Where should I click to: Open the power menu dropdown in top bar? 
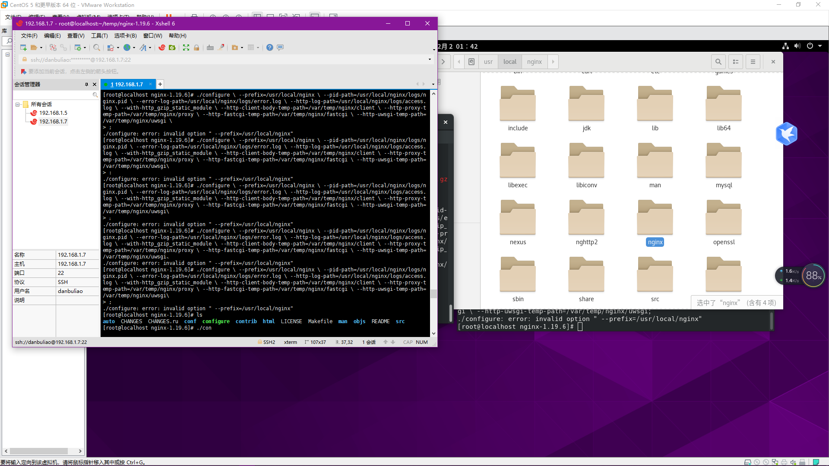pos(820,46)
